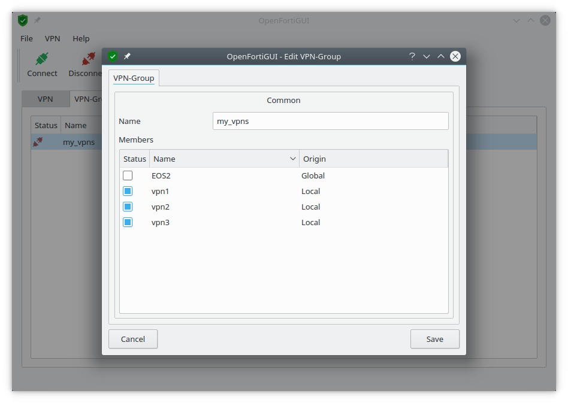The height and width of the screenshot is (403, 568).
Task: Maximize the Edit VPN-Group dialog
Action: click(441, 56)
